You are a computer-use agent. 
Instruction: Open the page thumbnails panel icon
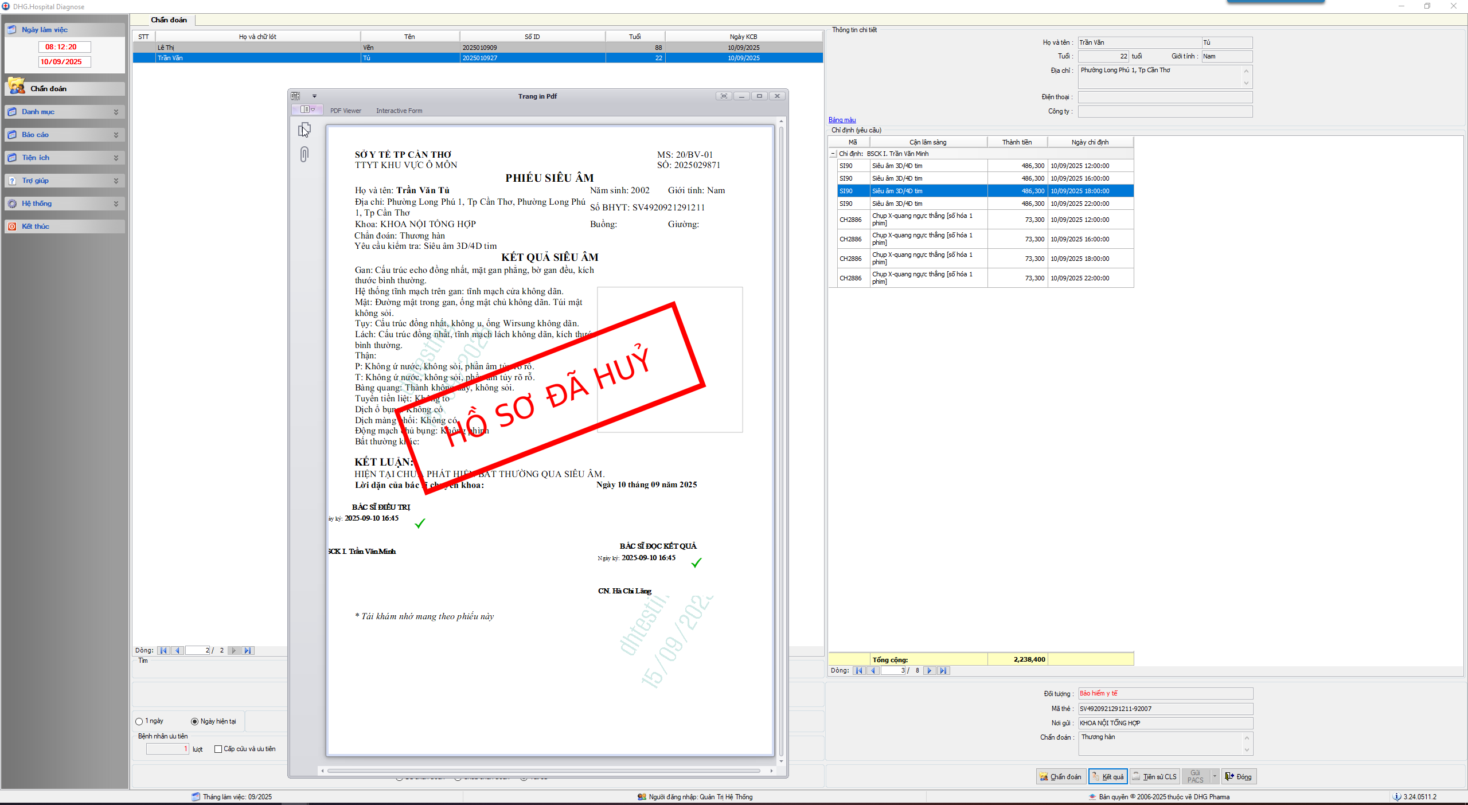304,130
